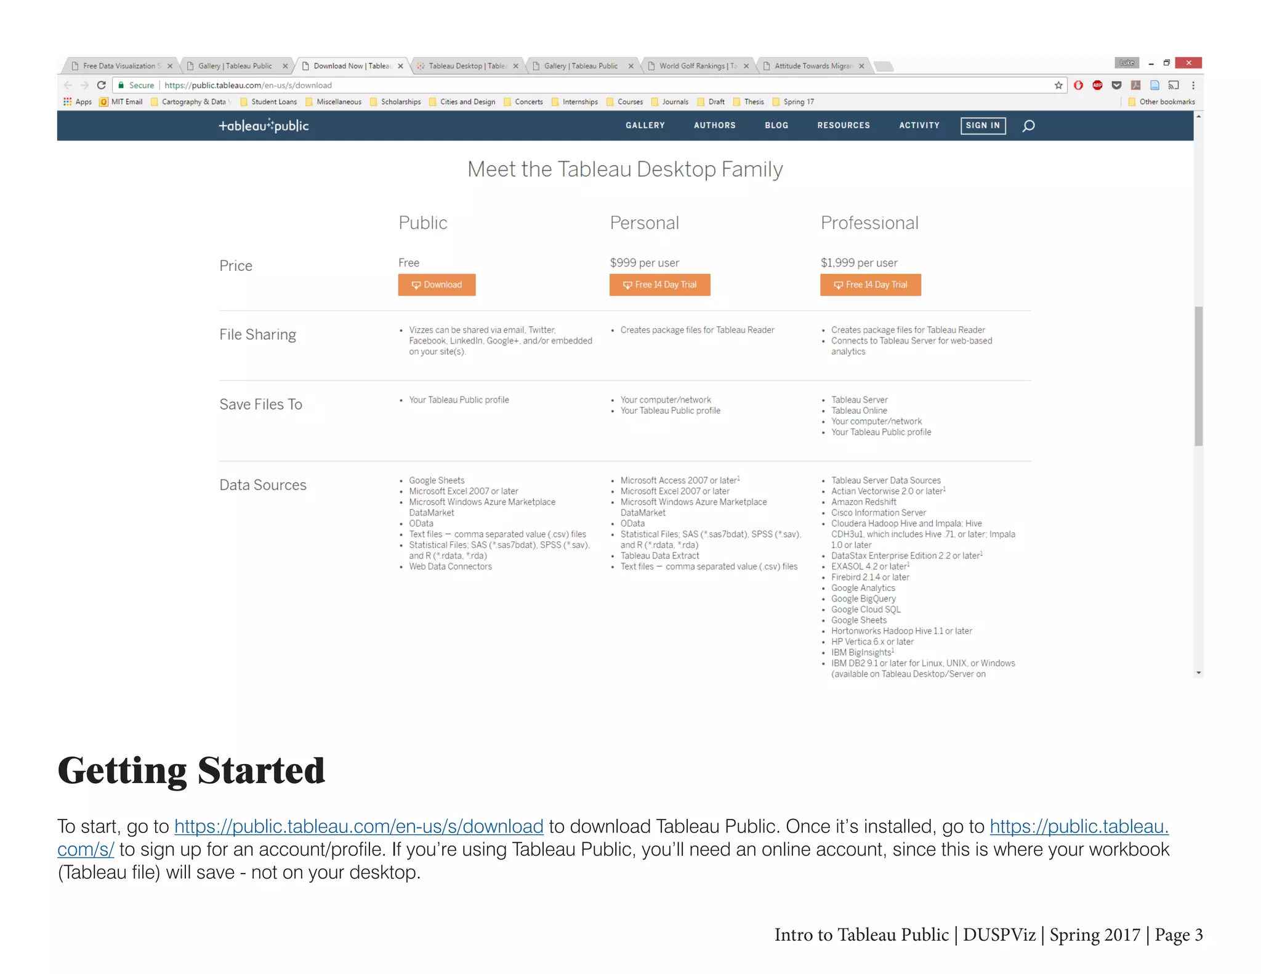Open the MIT Email bookmark
1261x974 pixels.
121,102
